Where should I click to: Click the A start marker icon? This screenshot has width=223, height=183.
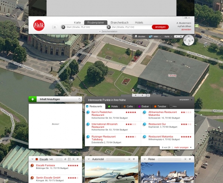tap(63, 27)
